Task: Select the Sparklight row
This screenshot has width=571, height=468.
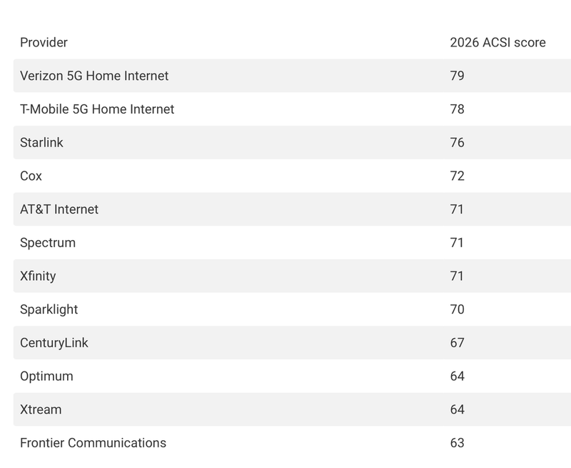Action: (292, 309)
